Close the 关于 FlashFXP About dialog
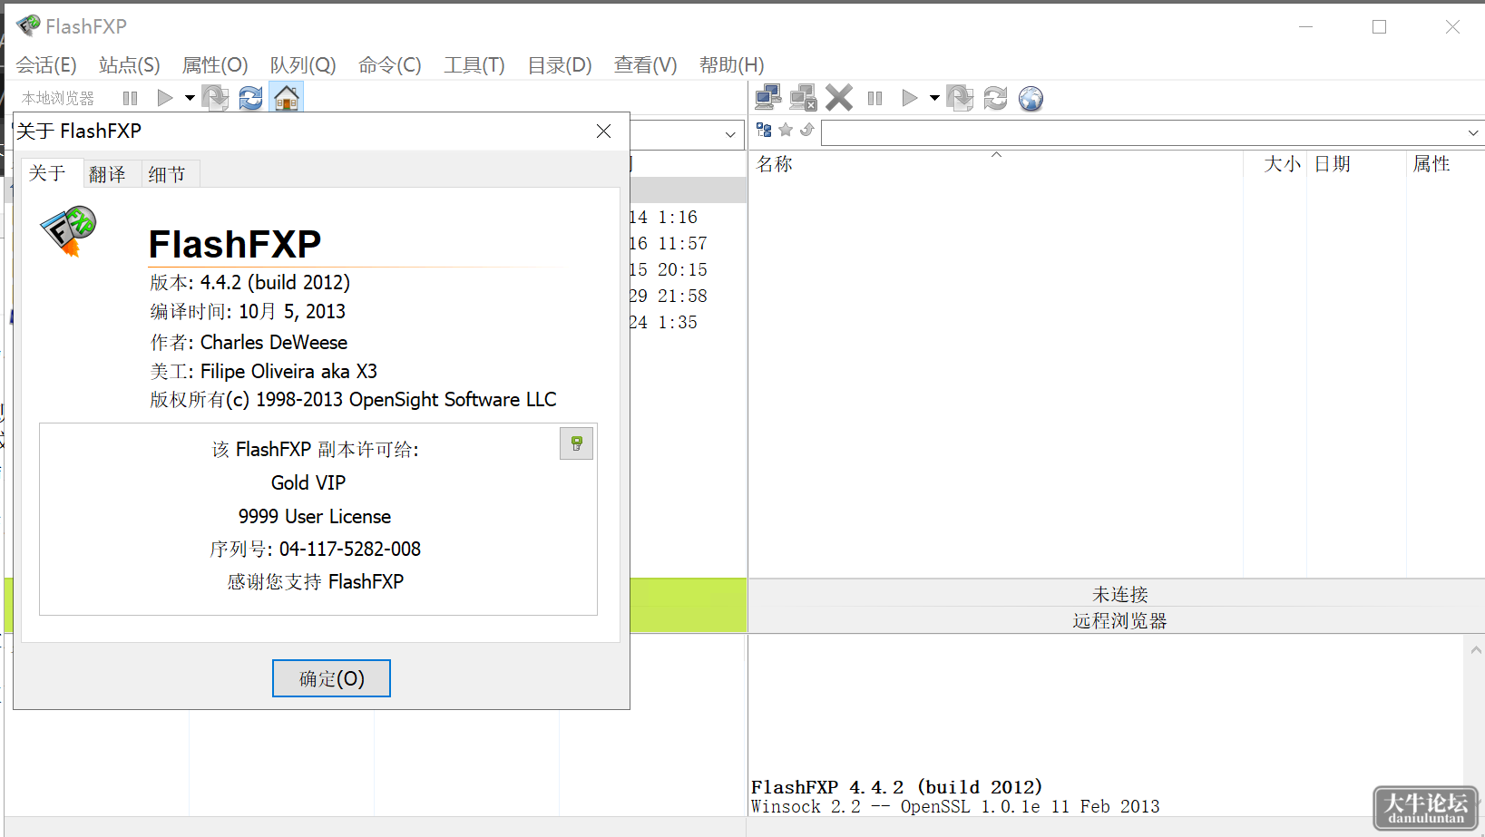 tap(603, 131)
